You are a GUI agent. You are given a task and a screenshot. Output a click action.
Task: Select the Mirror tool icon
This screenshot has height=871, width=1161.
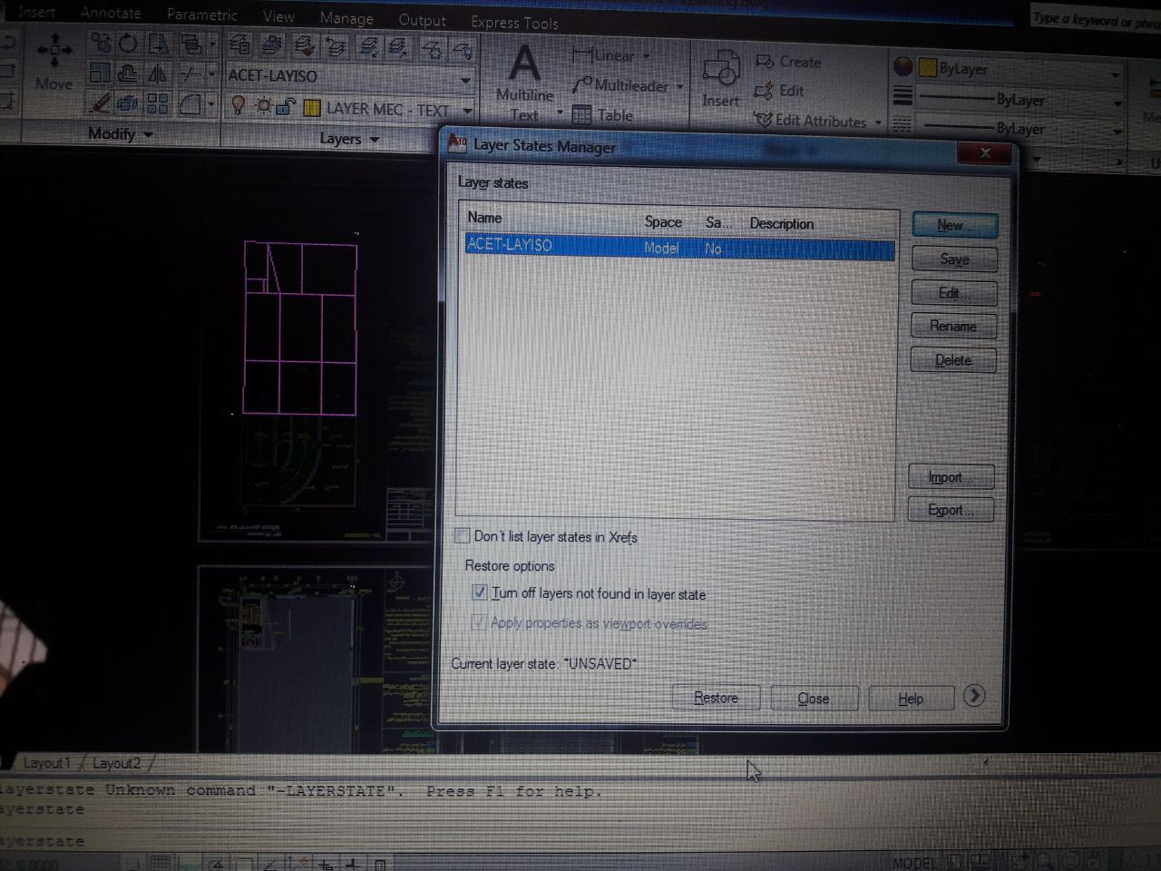coord(158,74)
